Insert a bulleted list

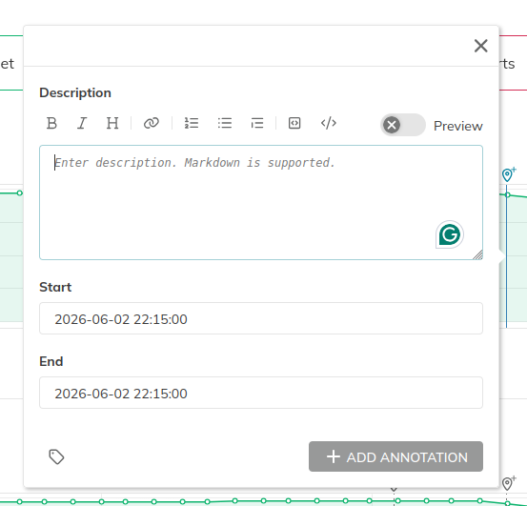[x=225, y=123]
